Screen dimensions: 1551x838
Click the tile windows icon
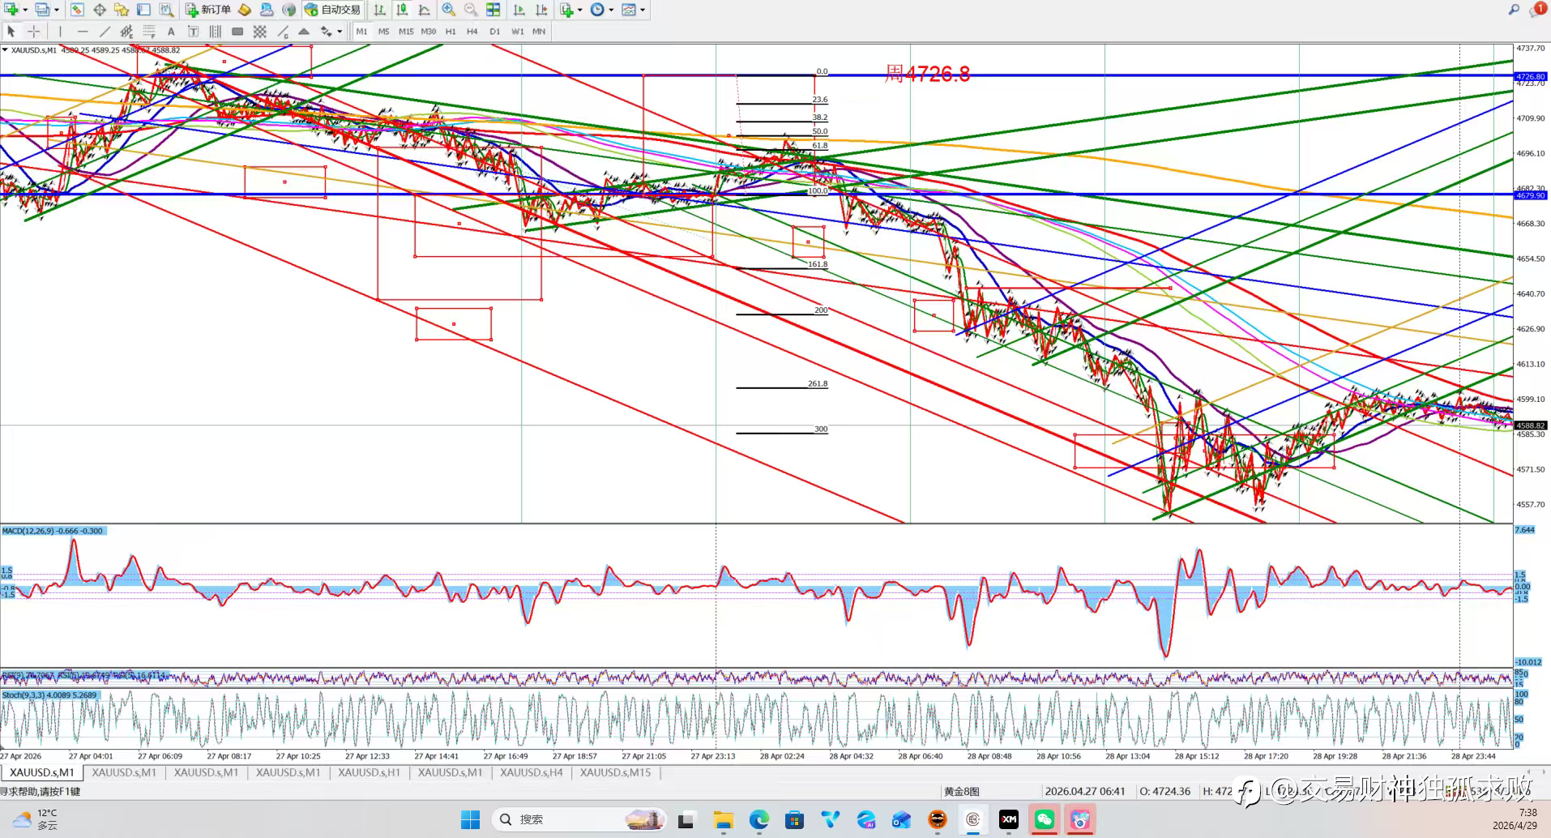pyautogui.click(x=493, y=10)
